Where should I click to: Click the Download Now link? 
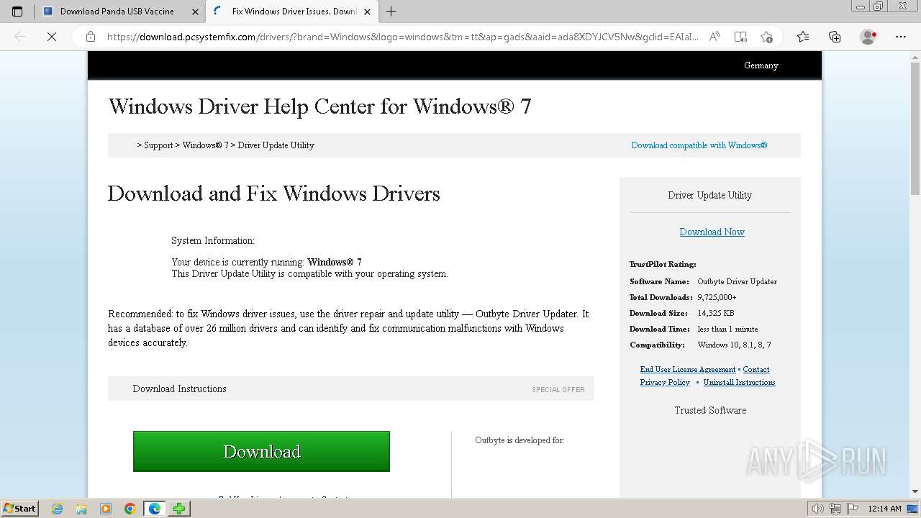point(712,232)
